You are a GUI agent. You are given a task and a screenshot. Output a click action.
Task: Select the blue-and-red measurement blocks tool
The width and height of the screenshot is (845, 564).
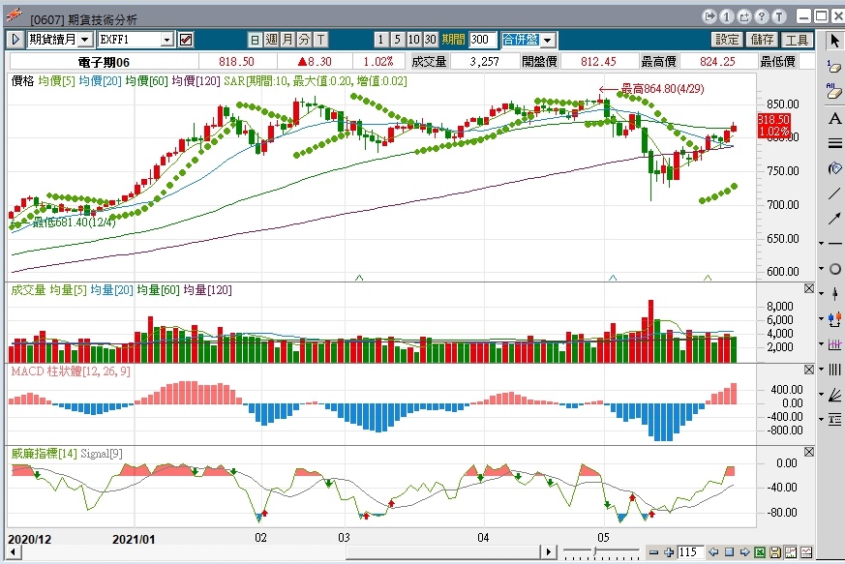(835, 319)
